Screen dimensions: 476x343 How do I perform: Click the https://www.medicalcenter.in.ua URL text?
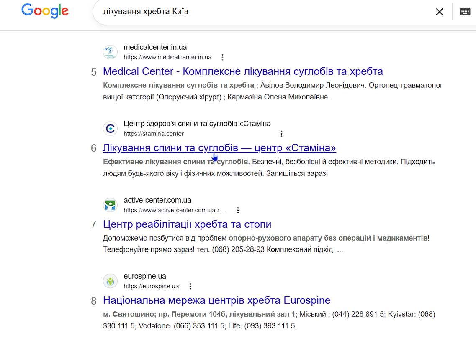[167, 57]
